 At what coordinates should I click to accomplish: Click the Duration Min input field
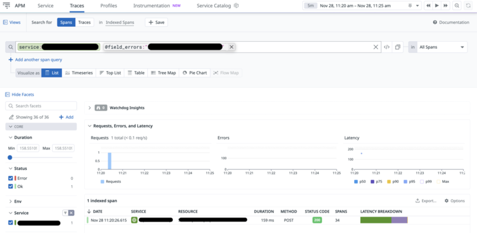tap(27, 148)
